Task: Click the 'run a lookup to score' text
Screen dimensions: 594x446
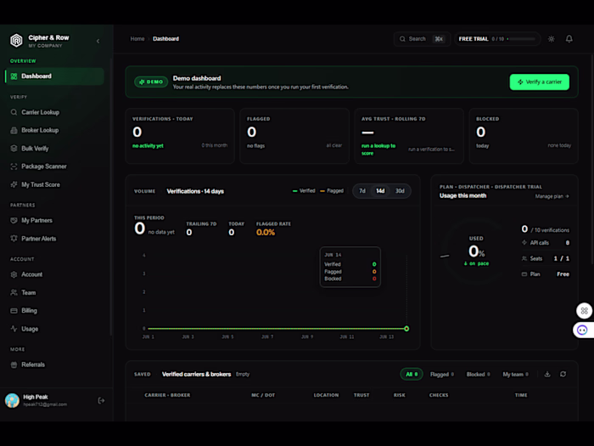Action: 378,150
